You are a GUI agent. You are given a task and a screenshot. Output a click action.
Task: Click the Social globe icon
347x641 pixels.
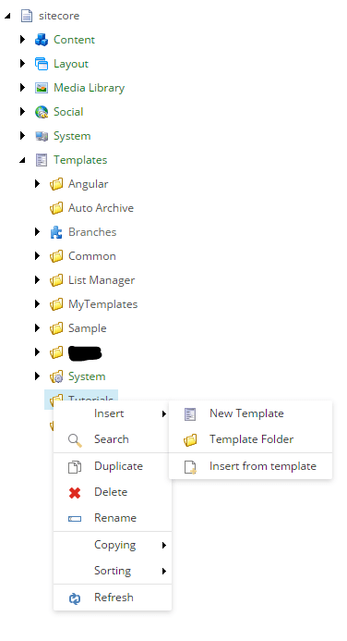coord(42,112)
